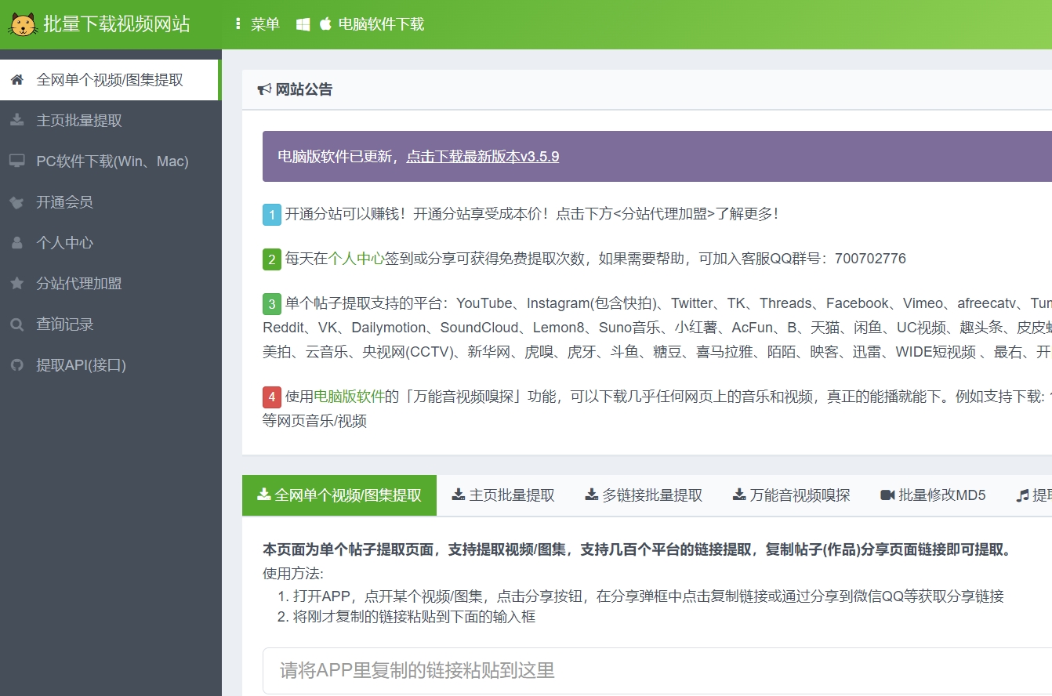The width and height of the screenshot is (1052, 696).
Task: Switch to the 主页批量提取 tab
Action: 503,495
